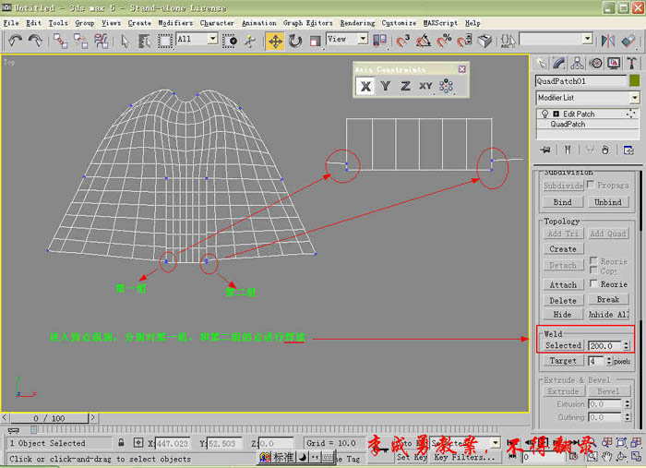Click the Angle Snap toggle icon
646x468 pixels.
pyautogui.click(x=423, y=41)
